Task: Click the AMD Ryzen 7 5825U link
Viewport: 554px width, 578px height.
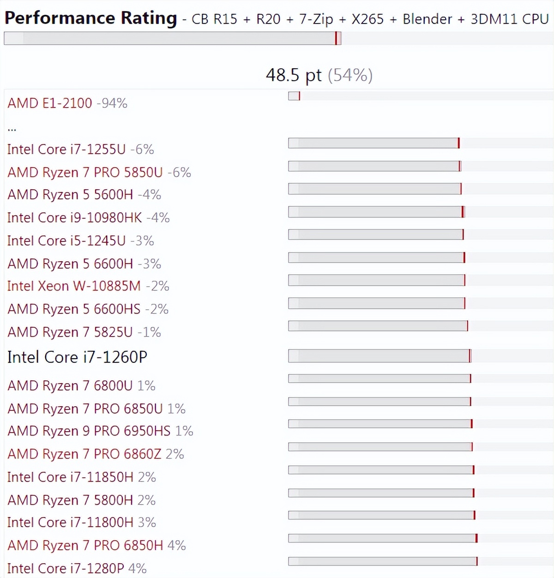Action: click(x=70, y=332)
